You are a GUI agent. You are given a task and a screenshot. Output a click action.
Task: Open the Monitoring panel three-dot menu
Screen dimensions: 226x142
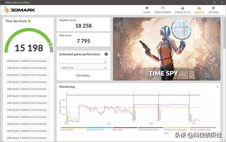[217, 87]
